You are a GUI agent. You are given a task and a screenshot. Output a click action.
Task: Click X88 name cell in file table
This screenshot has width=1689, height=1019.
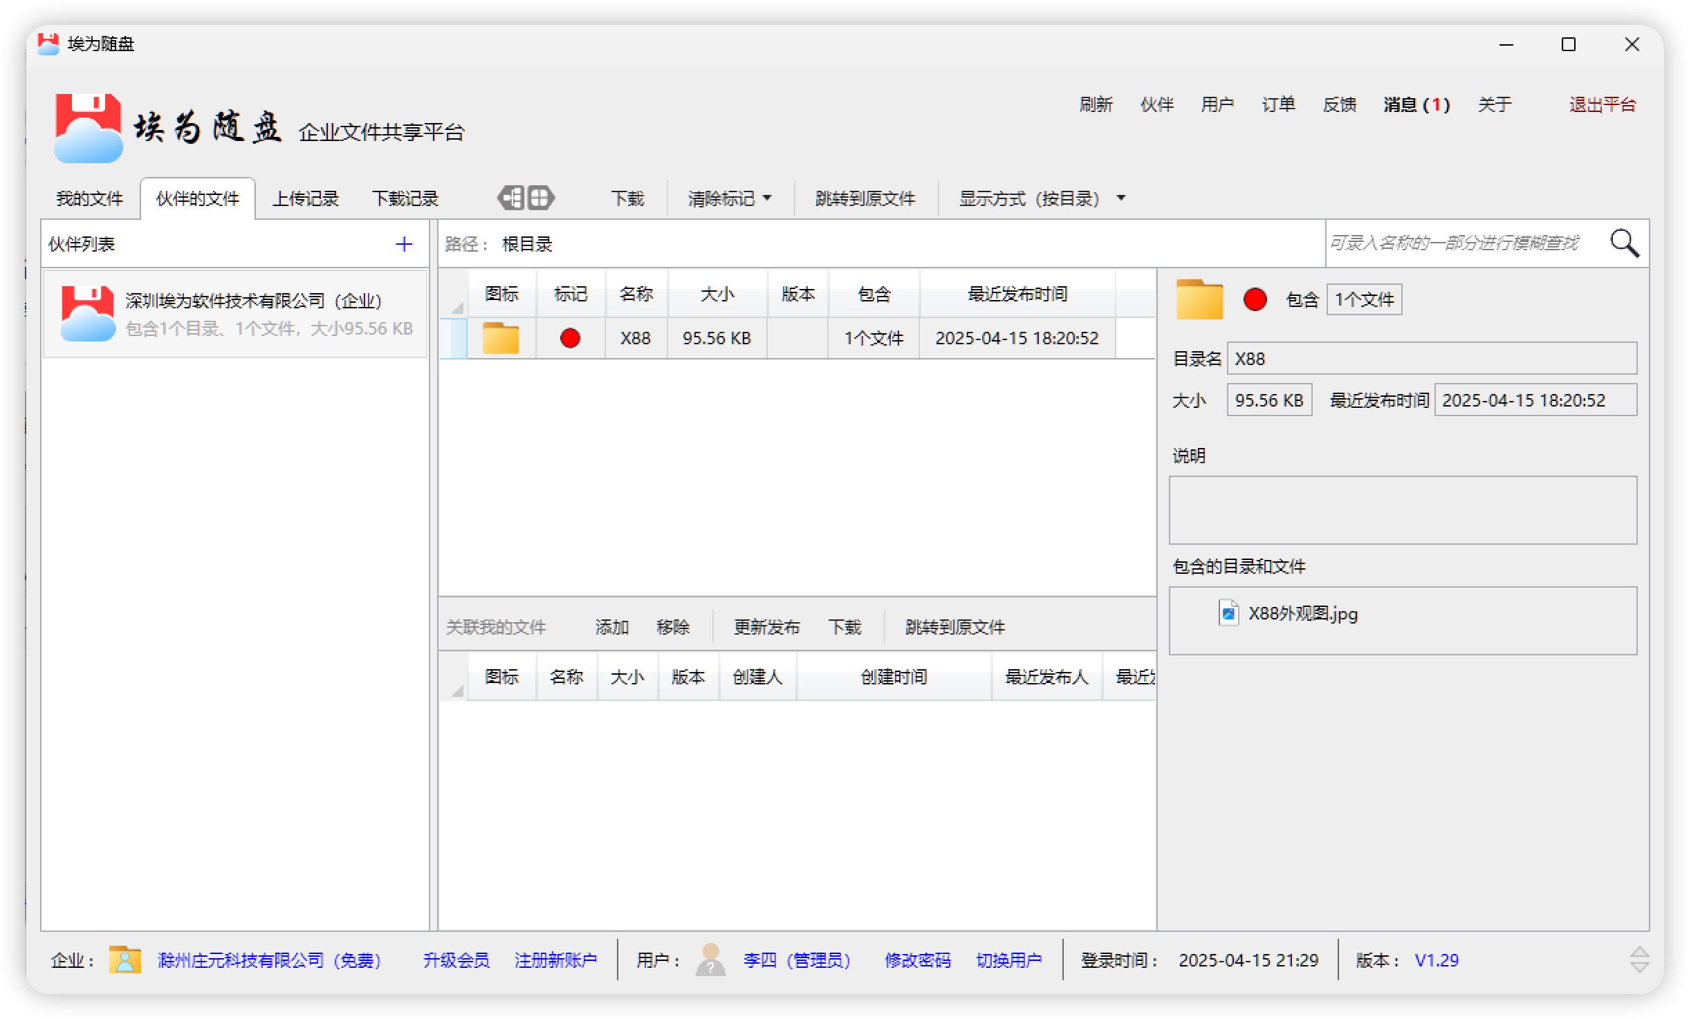click(x=636, y=338)
